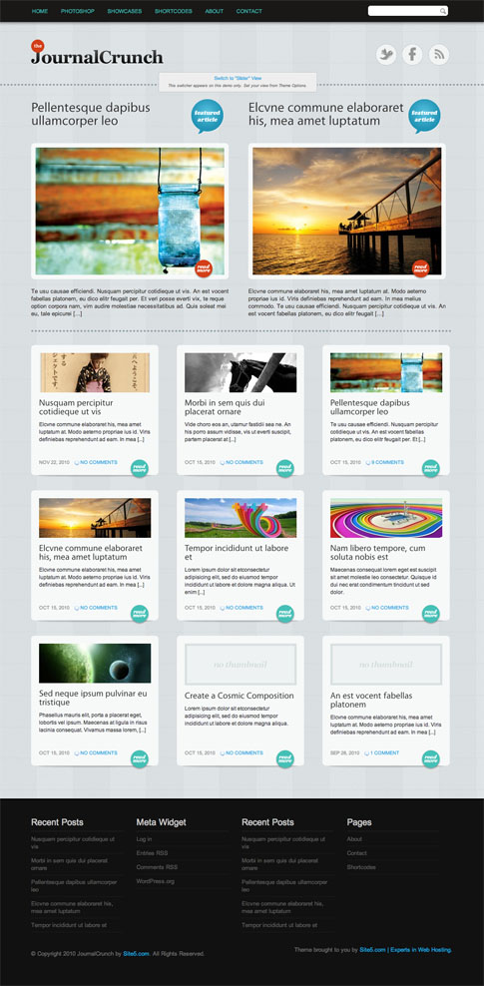Click read more badge on sunset pier image
Image resolution: width=484 pixels, height=986 pixels.
click(x=420, y=268)
